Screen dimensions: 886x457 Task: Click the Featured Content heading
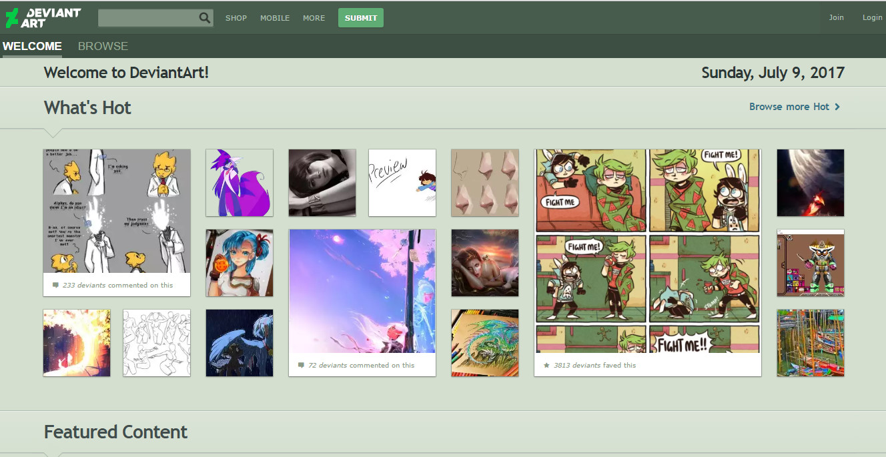point(116,432)
